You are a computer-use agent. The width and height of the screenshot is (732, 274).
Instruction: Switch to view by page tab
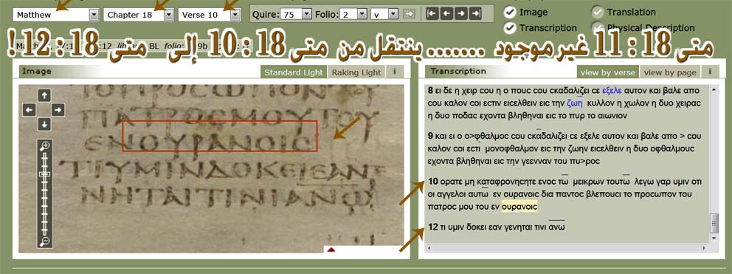pyautogui.click(x=670, y=72)
